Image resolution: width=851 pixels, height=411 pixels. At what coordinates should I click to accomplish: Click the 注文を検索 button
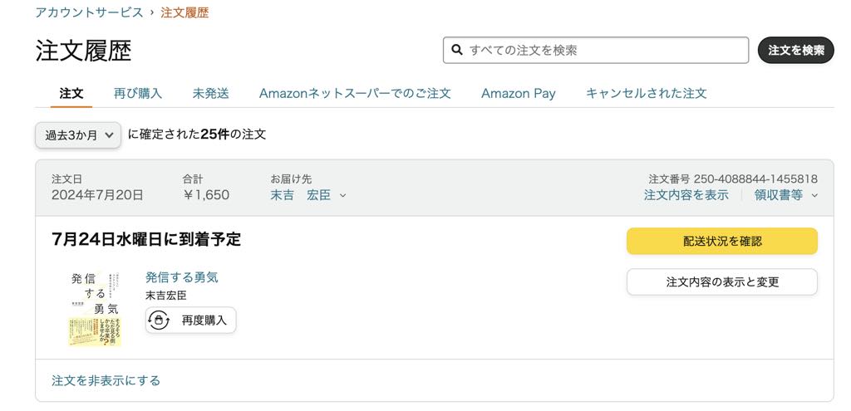795,50
